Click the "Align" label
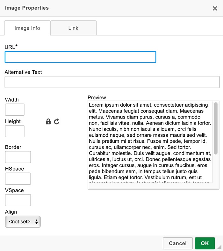Screen dimensions: 223x251 coord(11,212)
